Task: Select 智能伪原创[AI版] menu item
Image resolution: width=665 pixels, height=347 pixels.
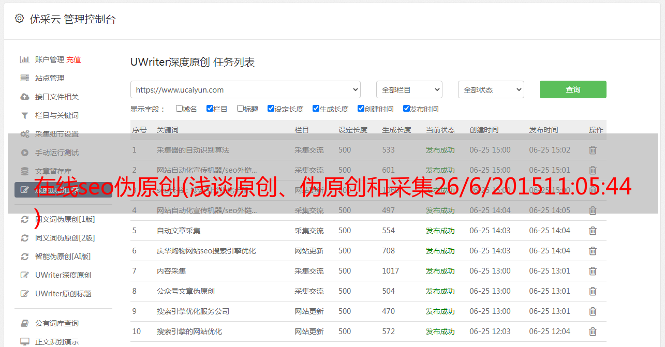Action: 63,257
